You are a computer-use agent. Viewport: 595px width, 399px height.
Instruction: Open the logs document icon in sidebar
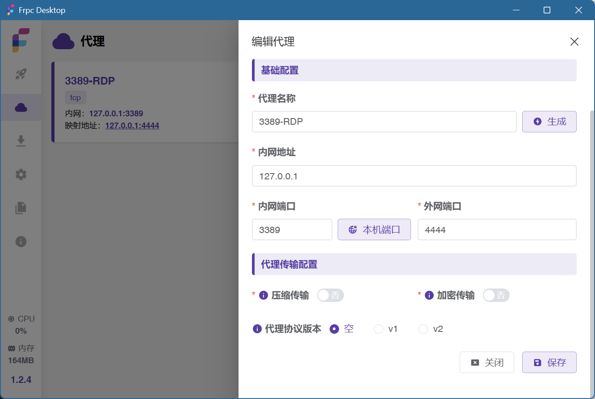click(21, 208)
